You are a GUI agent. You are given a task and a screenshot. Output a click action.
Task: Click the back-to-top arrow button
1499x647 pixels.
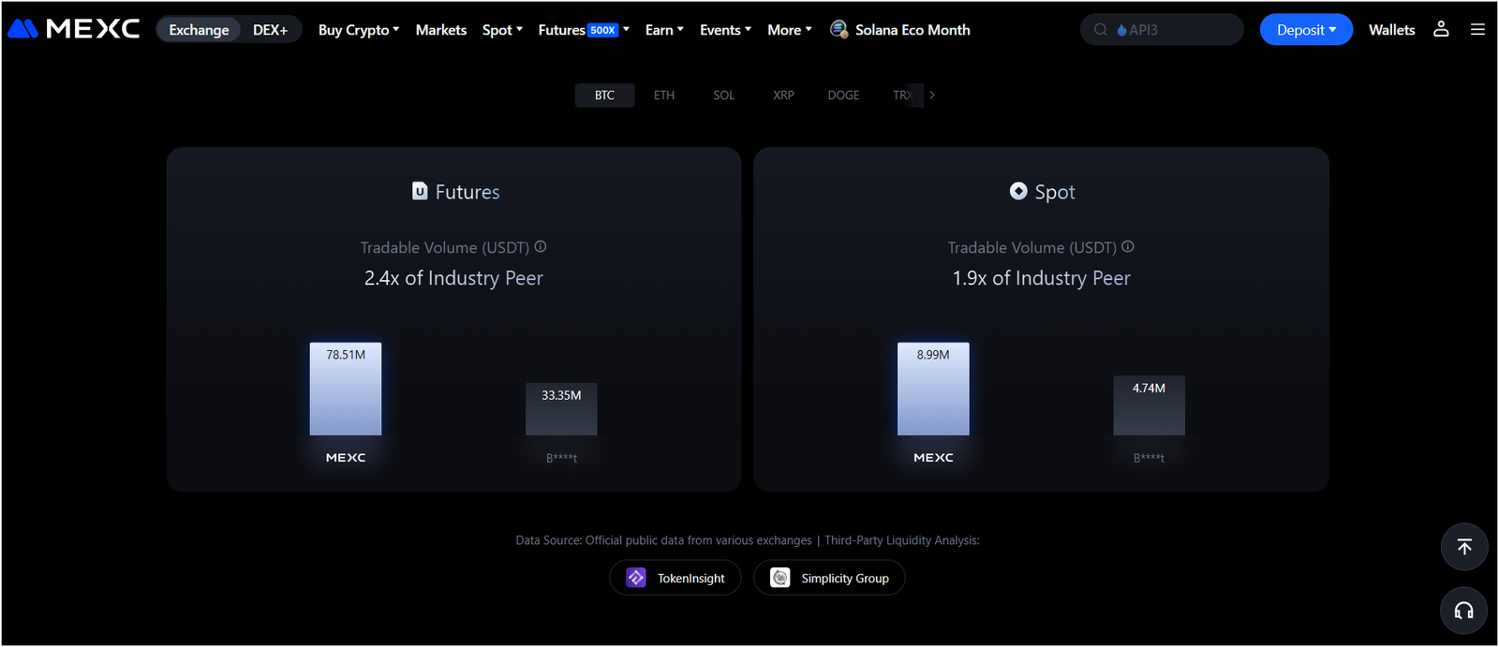pyautogui.click(x=1464, y=547)
